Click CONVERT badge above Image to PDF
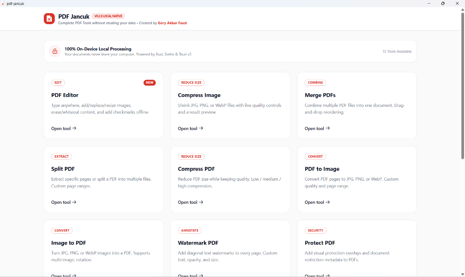 62,231
